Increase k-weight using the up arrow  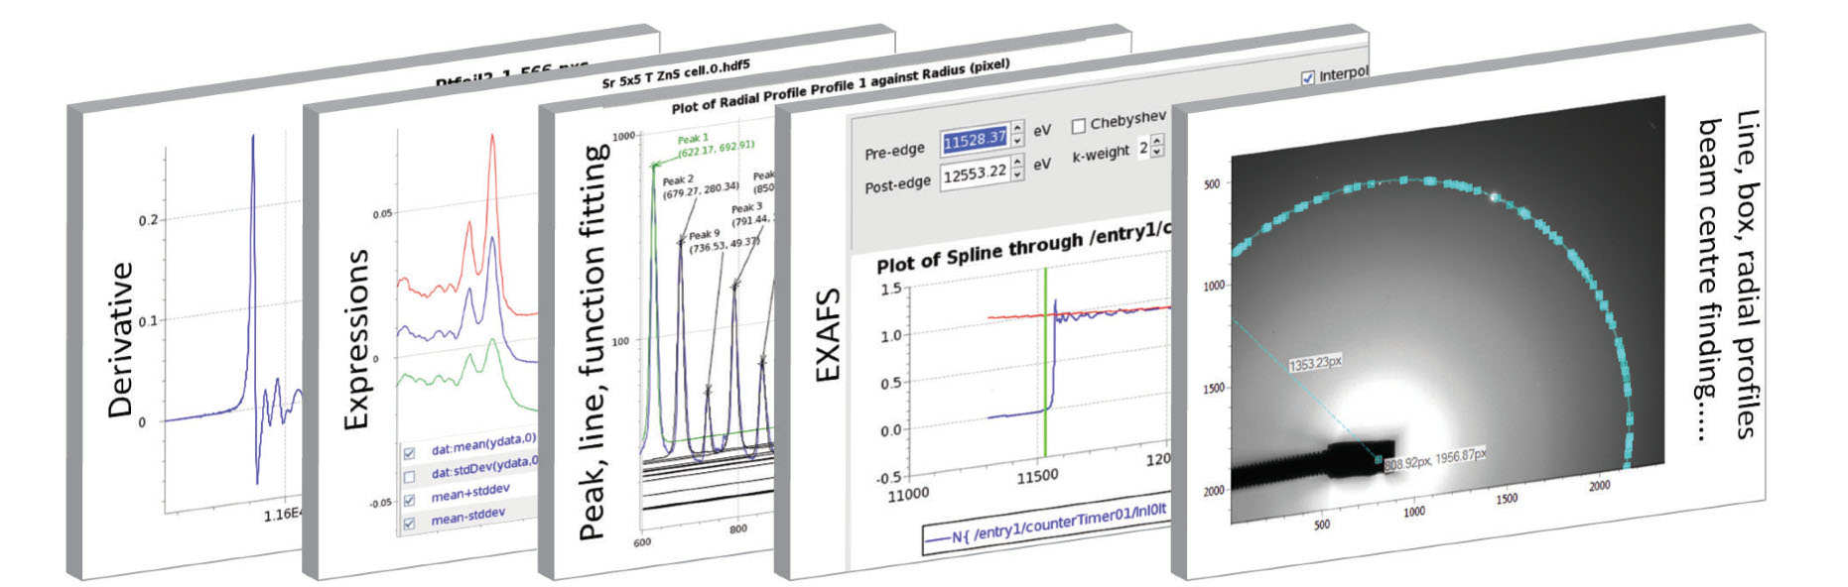(x=1157, y=141)
